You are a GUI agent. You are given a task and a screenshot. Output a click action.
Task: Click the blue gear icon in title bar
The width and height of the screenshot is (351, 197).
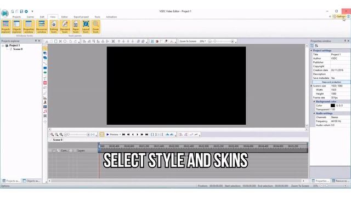pos(26,11)
